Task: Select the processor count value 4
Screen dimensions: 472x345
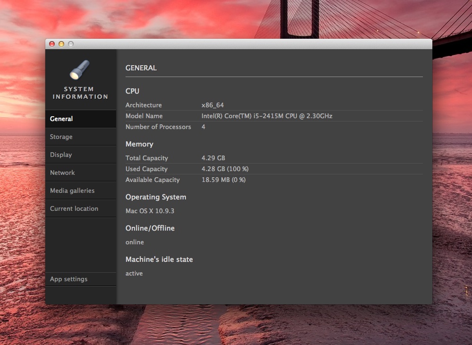Action: point(203,127)
